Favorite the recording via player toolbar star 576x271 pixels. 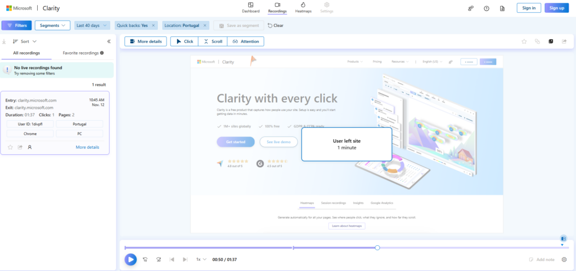(x=524, y=42)
